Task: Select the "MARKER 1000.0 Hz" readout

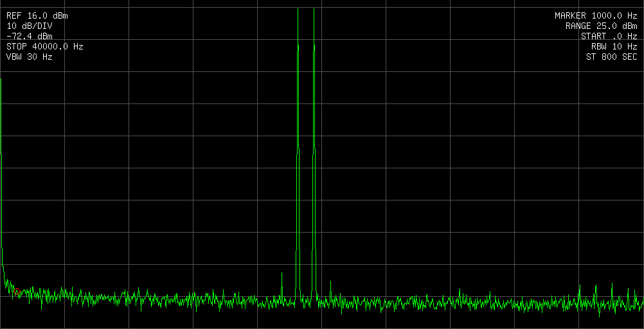Action: [596, 16]
